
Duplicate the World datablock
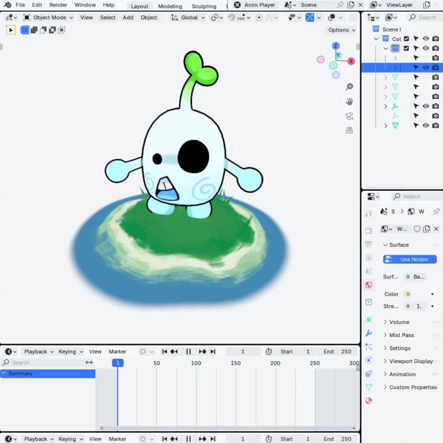point(426,229)
